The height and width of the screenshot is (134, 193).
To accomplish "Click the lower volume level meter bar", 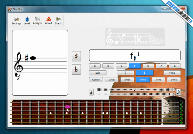I will click(x=135, y=94).
